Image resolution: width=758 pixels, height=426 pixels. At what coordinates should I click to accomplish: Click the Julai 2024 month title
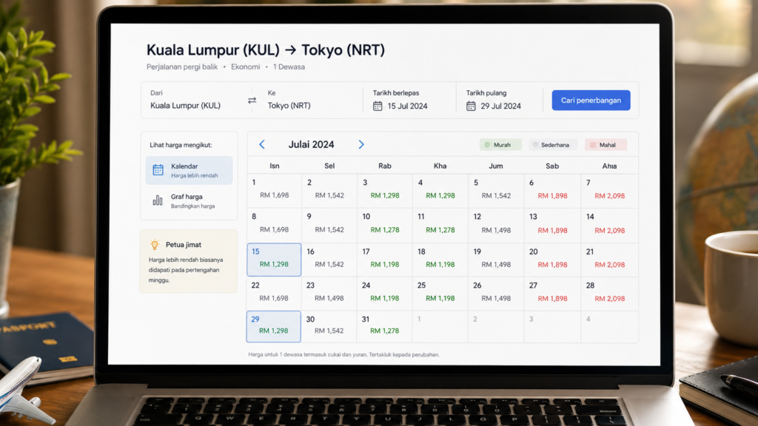(x=312, y=144)
